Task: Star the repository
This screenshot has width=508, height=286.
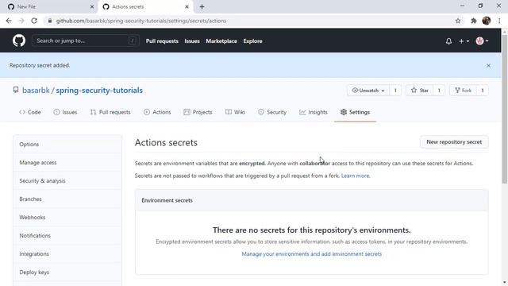Action: 420,91
